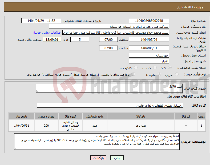This screenshot has width=210, height=165.
Task: Click the شماره نیاز number field
Action: (149, 21)
